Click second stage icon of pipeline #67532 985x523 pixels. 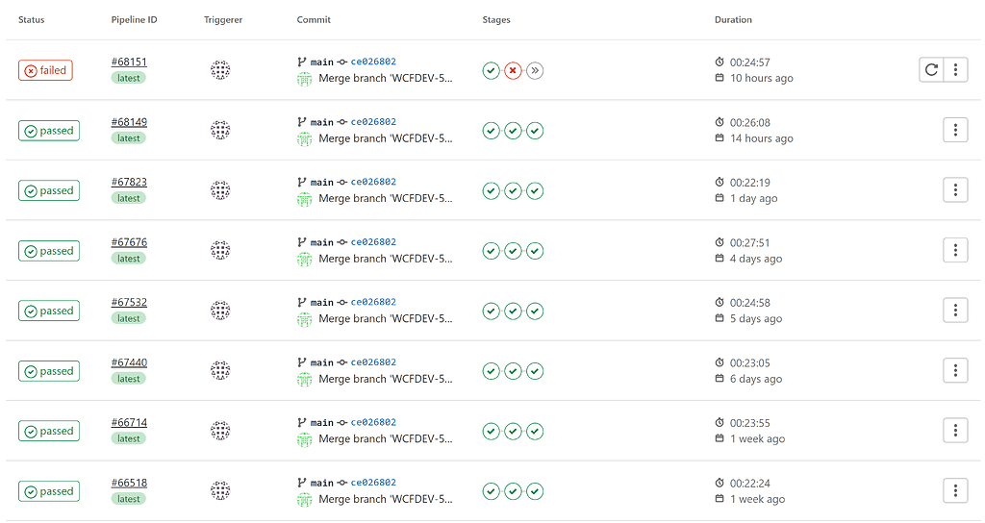coord(513,311)
